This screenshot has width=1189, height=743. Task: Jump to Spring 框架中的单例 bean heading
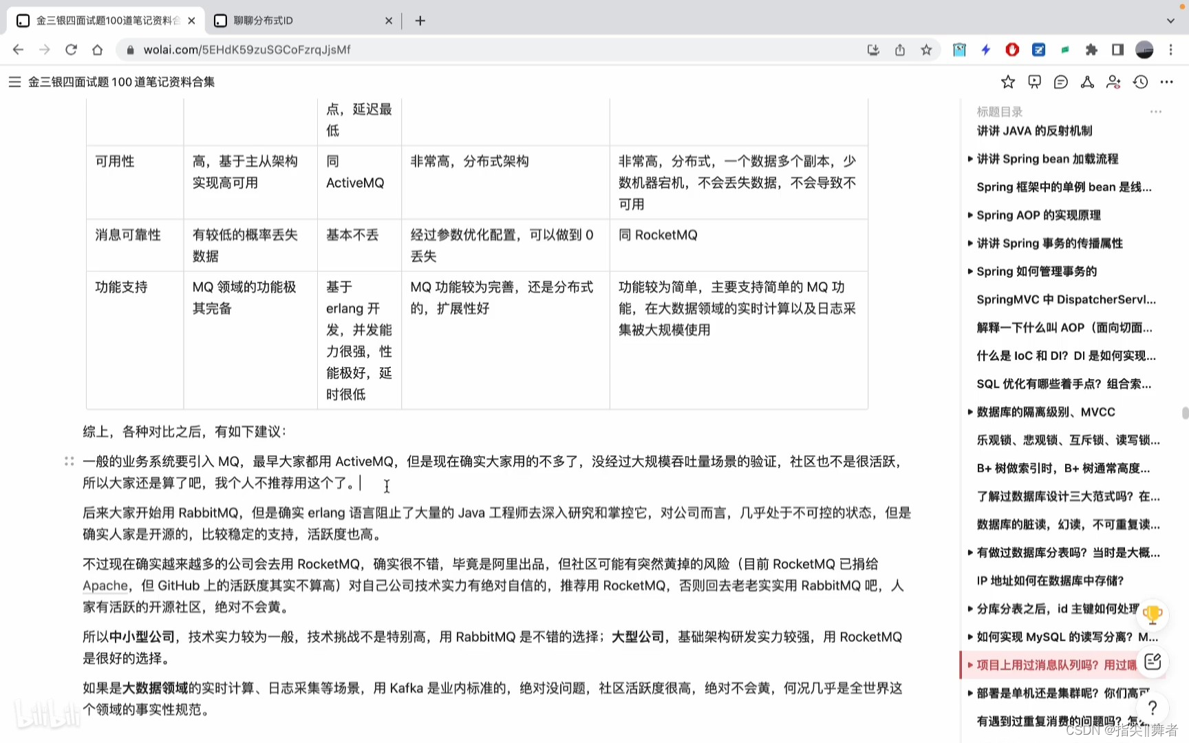click(x=1064, y=187)
